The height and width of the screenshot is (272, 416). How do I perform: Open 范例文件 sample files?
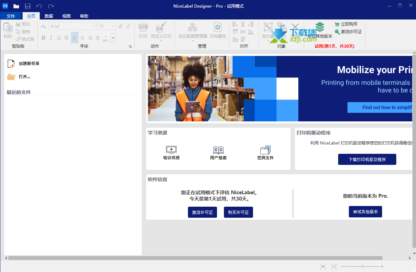(x=265, y=153)
